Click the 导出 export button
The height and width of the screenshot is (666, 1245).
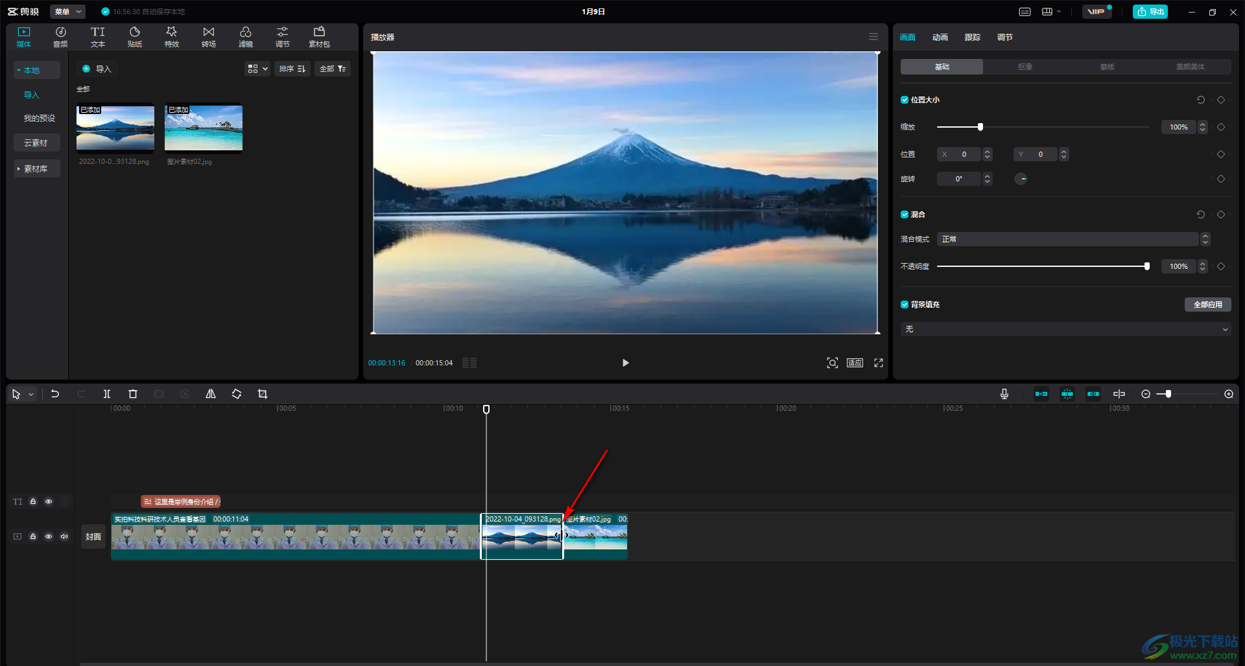[x=1150, y=12]
